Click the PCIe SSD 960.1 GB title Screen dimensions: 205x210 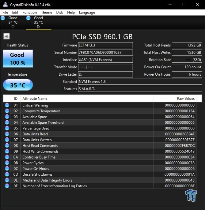click(102, 37)
